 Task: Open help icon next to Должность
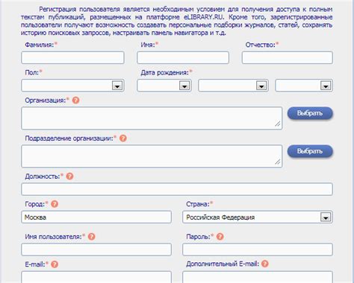69,177
